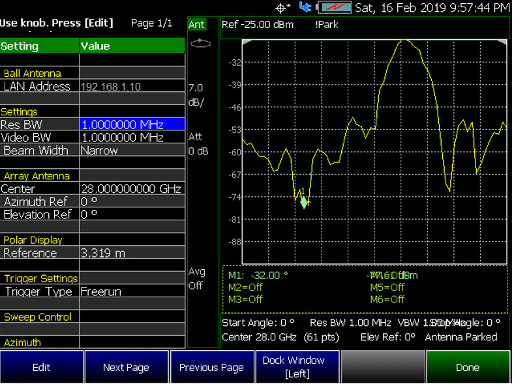Click Dock Window [Left] softkey
The image size is (514, 384).
click(297, 367)
